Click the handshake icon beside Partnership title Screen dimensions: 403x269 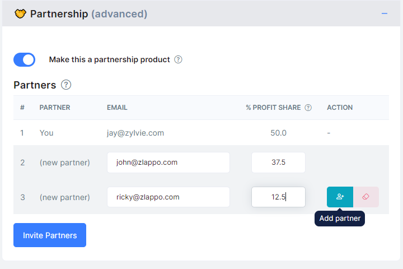[20, 13]
